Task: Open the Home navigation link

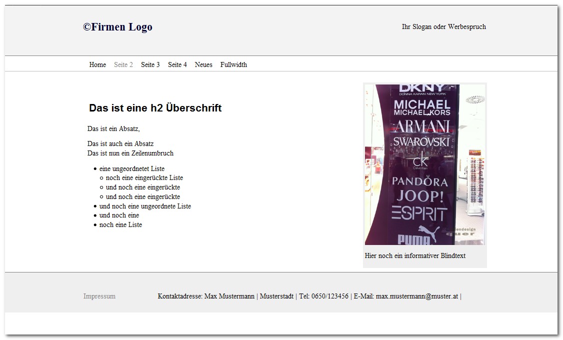Action: click(97, 64)
